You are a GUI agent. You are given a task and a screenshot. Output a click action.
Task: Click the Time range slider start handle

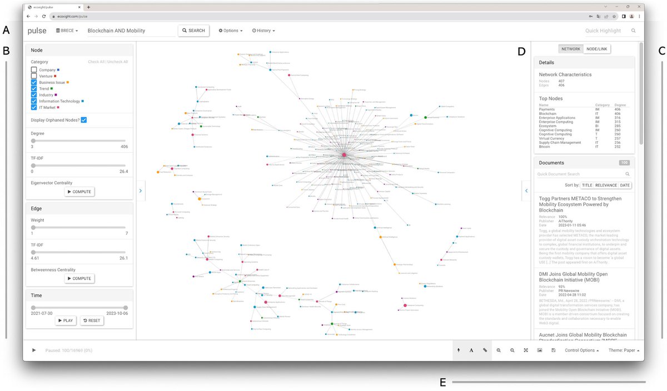point(33,307)
